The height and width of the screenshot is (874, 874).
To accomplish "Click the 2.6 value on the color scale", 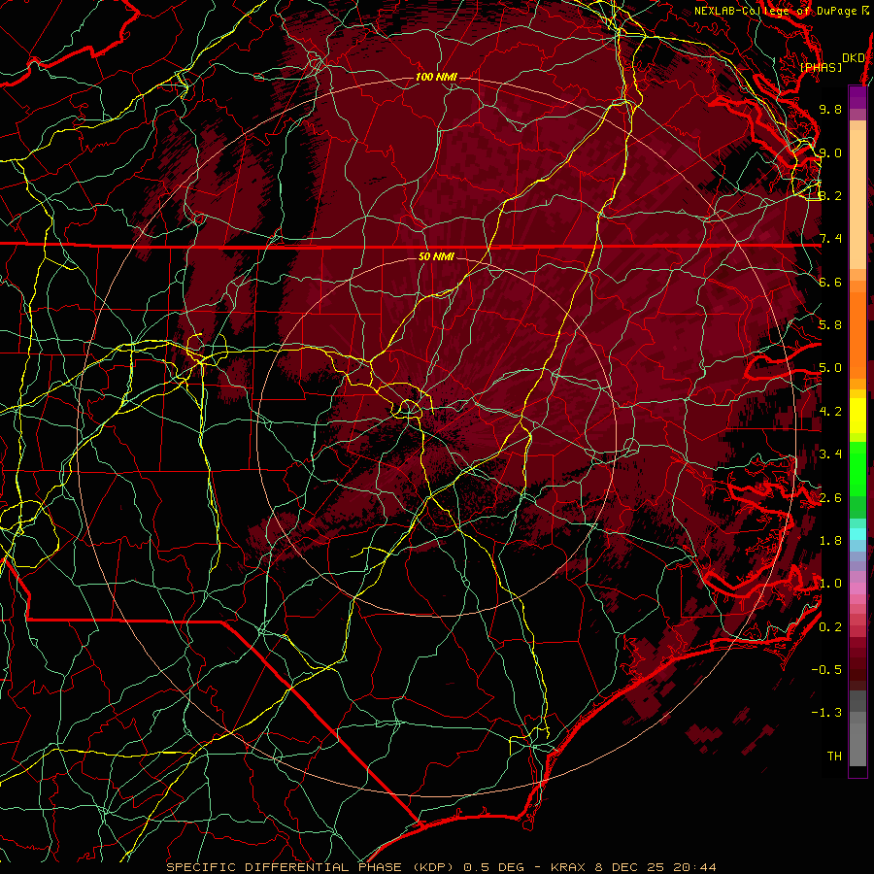I will click(830, 498).
